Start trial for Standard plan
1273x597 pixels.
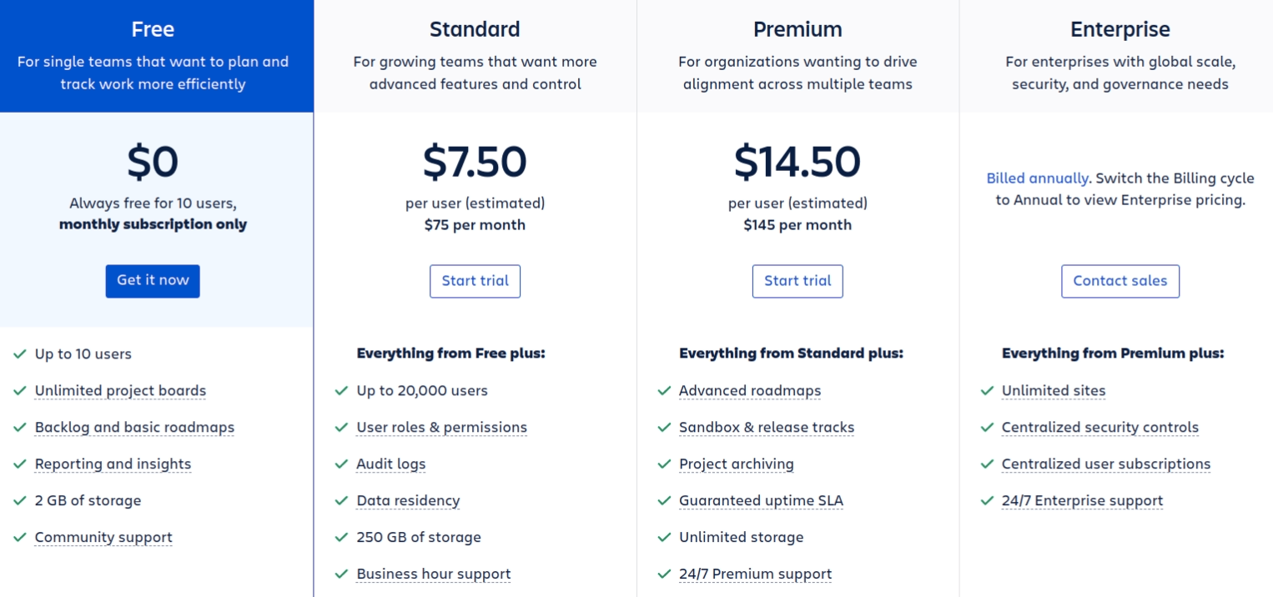tap(475, 281)
